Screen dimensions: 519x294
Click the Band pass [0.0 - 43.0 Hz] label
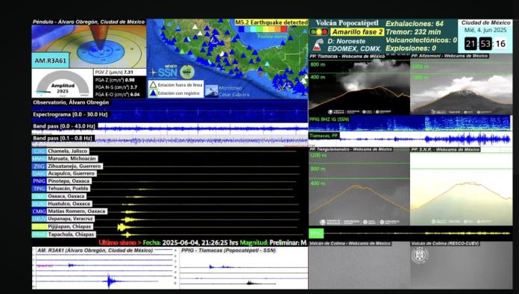pos(64,126)
